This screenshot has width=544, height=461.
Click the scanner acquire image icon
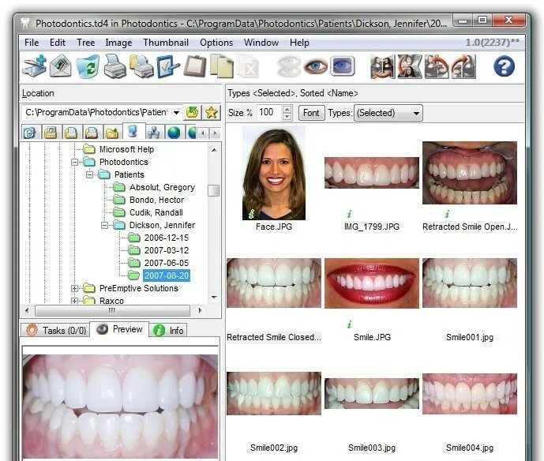point(34,66)
